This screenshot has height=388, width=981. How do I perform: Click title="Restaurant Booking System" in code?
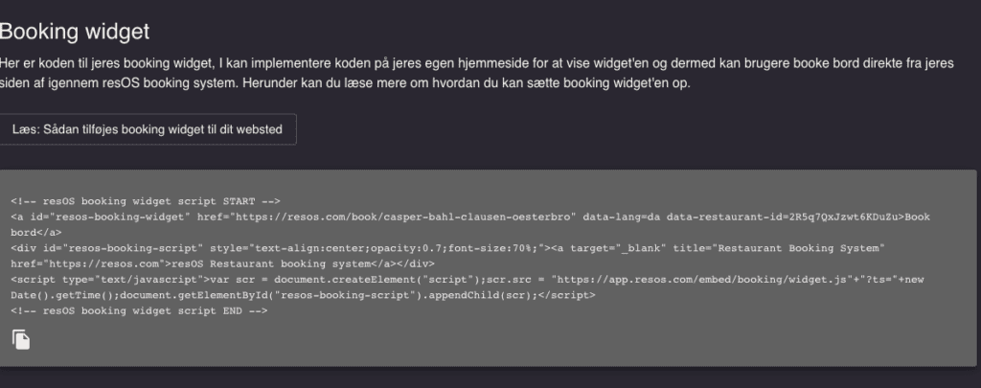pyautogui.click(x=778, y=248)
